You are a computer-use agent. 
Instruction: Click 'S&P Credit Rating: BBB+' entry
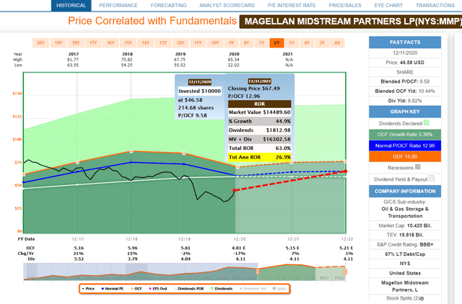405,245
